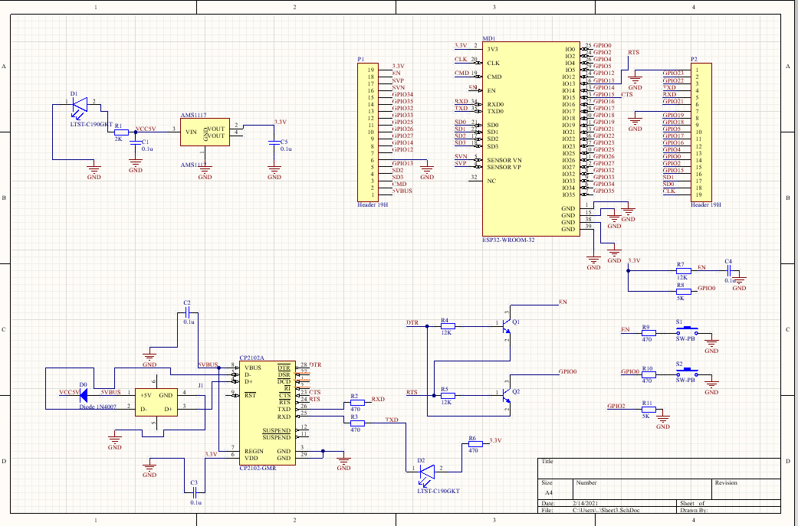Select the P2 header body

(x=701, y=132)
